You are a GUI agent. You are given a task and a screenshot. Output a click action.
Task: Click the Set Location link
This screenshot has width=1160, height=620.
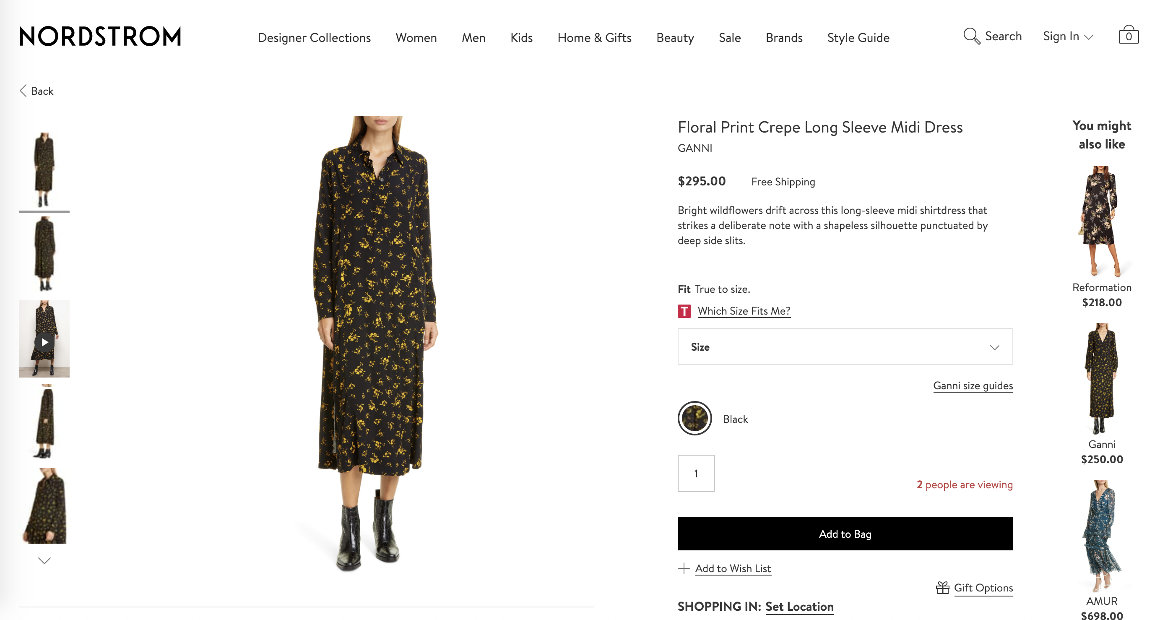click(x=799, y=607)
